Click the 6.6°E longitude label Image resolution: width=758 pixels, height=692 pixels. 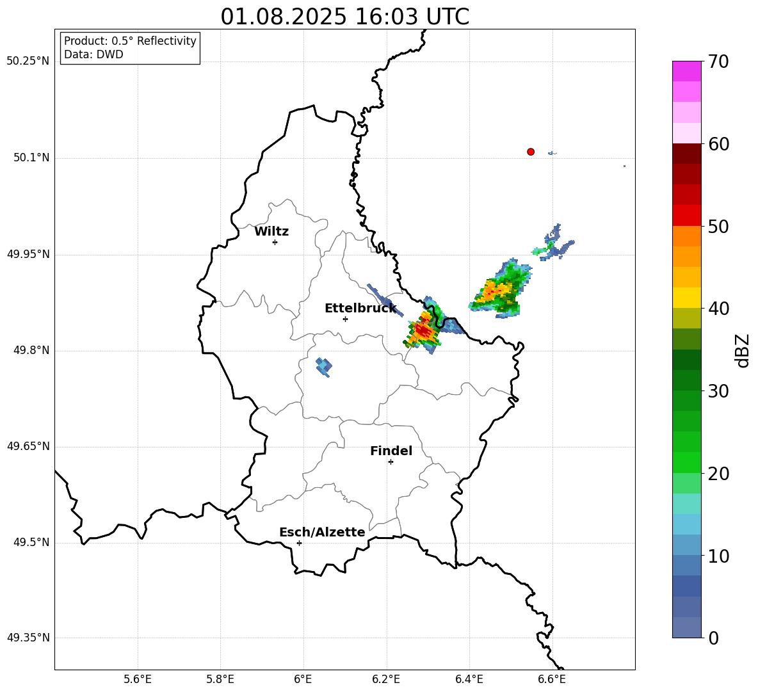coord(552,679)
